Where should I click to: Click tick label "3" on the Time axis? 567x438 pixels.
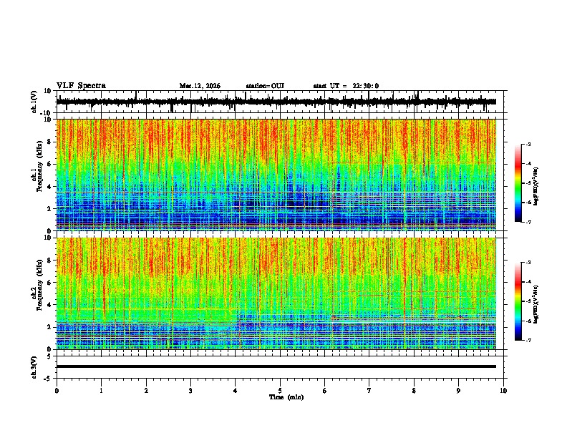[190, 391]
